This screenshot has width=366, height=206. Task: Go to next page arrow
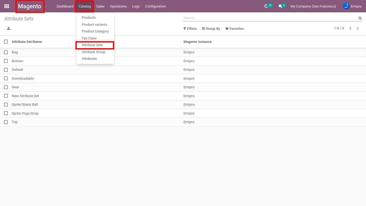click(x=358, y=28)
